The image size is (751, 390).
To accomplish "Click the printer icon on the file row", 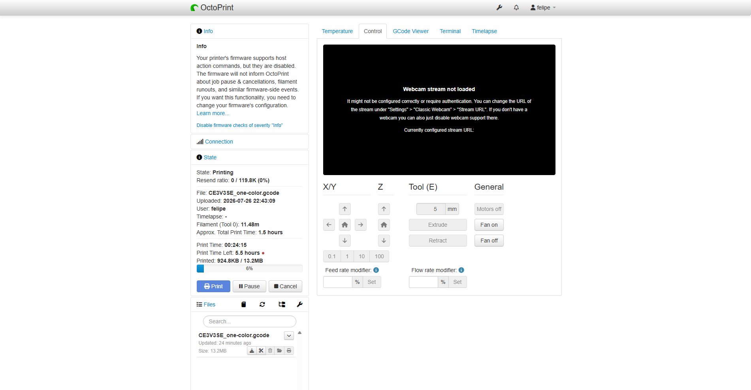I will click(x=289, y=351).
